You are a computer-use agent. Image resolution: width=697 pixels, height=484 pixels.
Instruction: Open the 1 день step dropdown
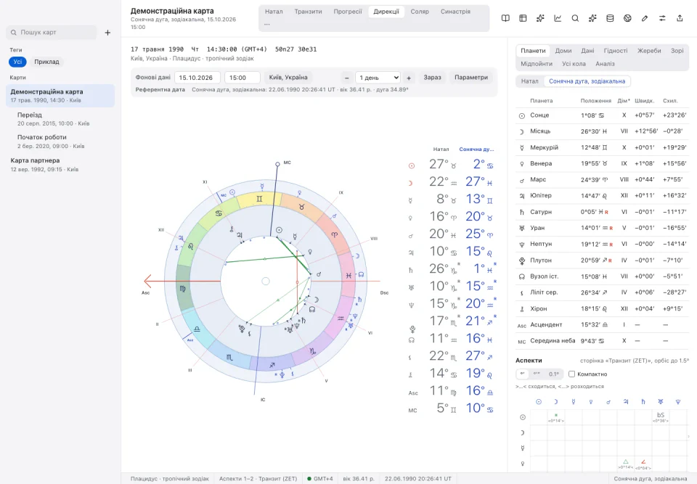tap(378, 78)
